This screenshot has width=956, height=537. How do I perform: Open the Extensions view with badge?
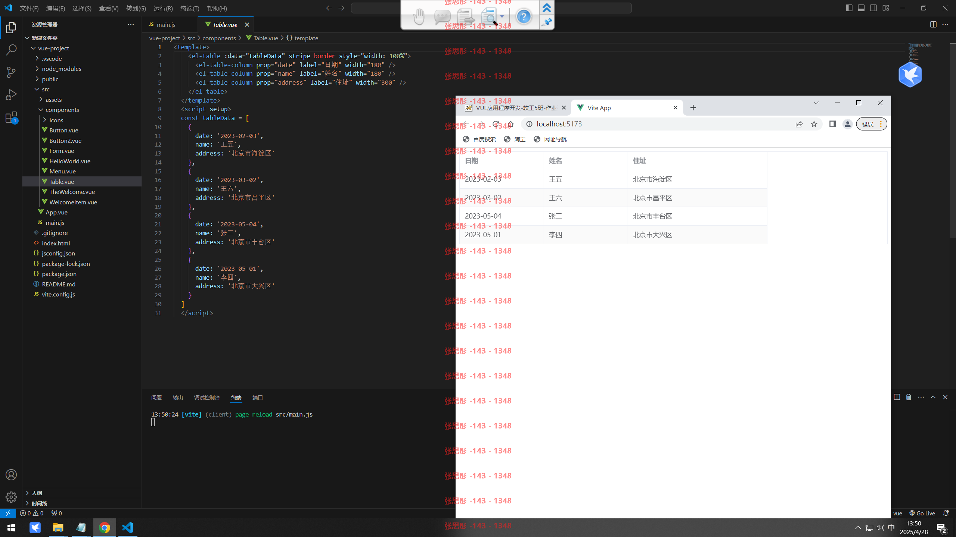[11, 117]
